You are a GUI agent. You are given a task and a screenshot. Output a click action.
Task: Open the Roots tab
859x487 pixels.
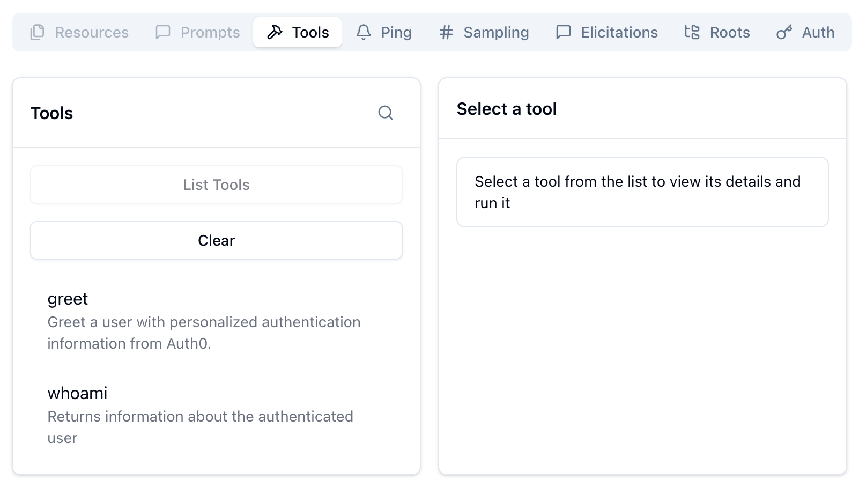point(717,32)
